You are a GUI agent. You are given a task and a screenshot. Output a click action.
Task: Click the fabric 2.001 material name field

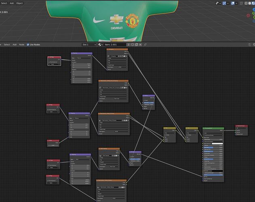click(115, 44)
